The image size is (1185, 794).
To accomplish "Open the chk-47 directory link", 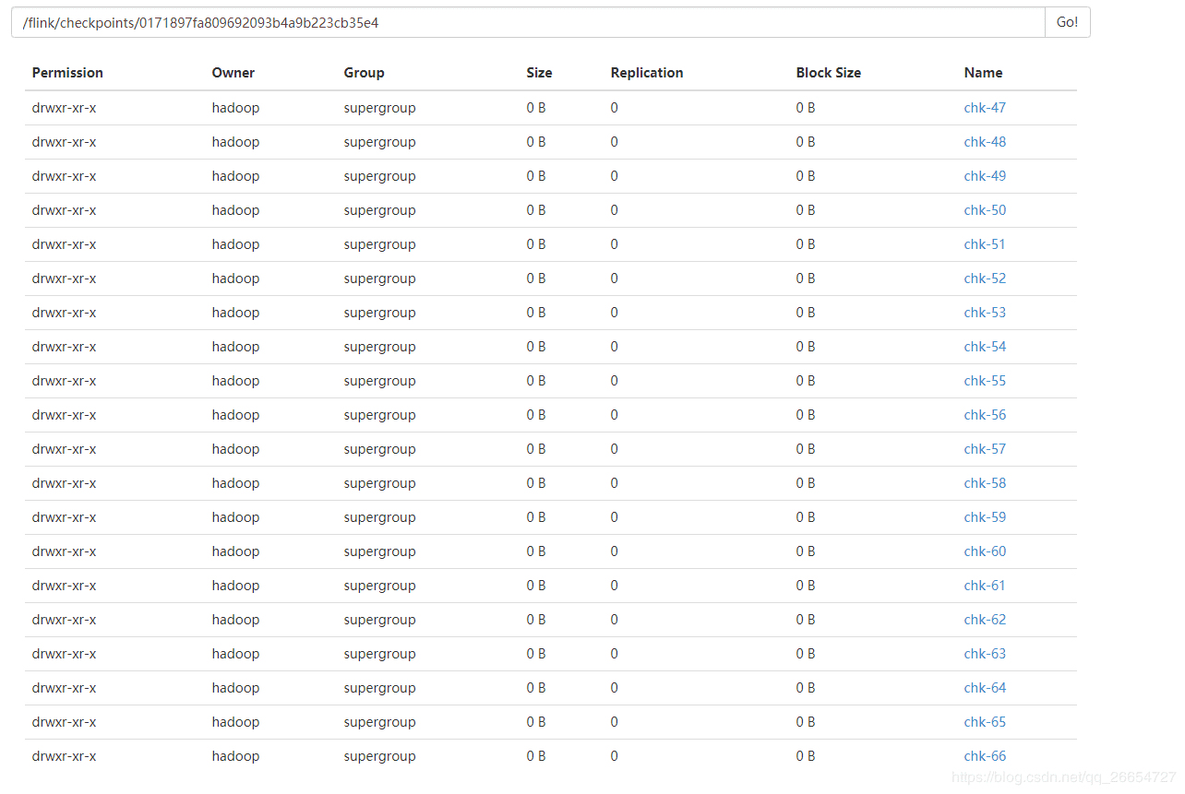I will [x=985, y=108].
